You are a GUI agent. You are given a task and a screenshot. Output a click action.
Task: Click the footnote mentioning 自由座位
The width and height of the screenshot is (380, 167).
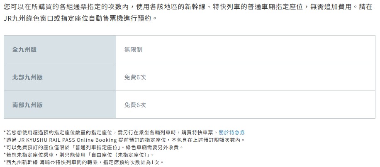(x=79, y=155)
